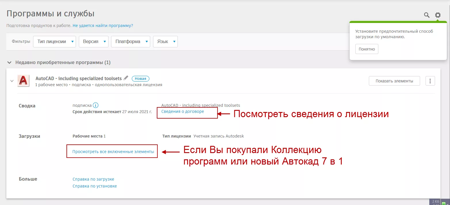This screenshot has width=450, height=205.
Task: Open the Платформа filter dropdown
Action: coord(131,42)
